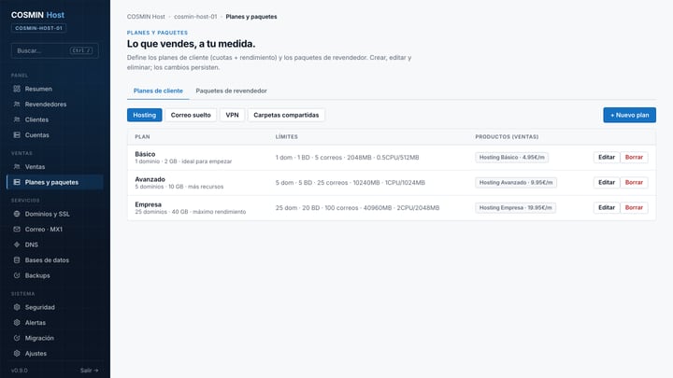Open Seguridad settings

(x=55, y=307)
